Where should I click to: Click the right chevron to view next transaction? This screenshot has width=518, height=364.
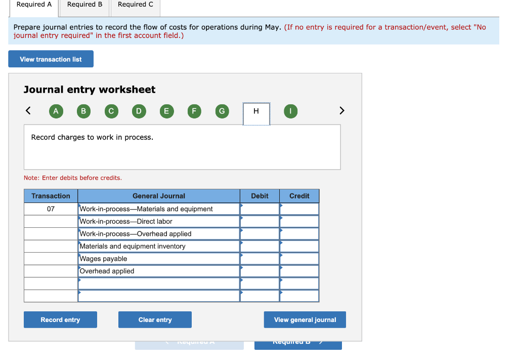341,110
